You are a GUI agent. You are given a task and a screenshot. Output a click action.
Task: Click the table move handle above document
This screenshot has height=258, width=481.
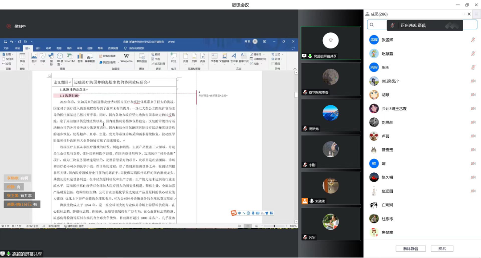point(50,76)
